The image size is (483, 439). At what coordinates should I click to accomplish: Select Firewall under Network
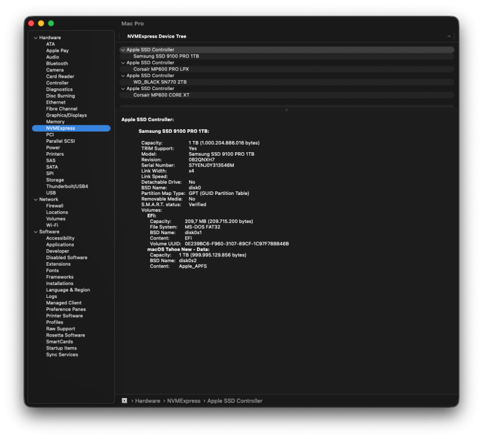(x=55, y=206)
